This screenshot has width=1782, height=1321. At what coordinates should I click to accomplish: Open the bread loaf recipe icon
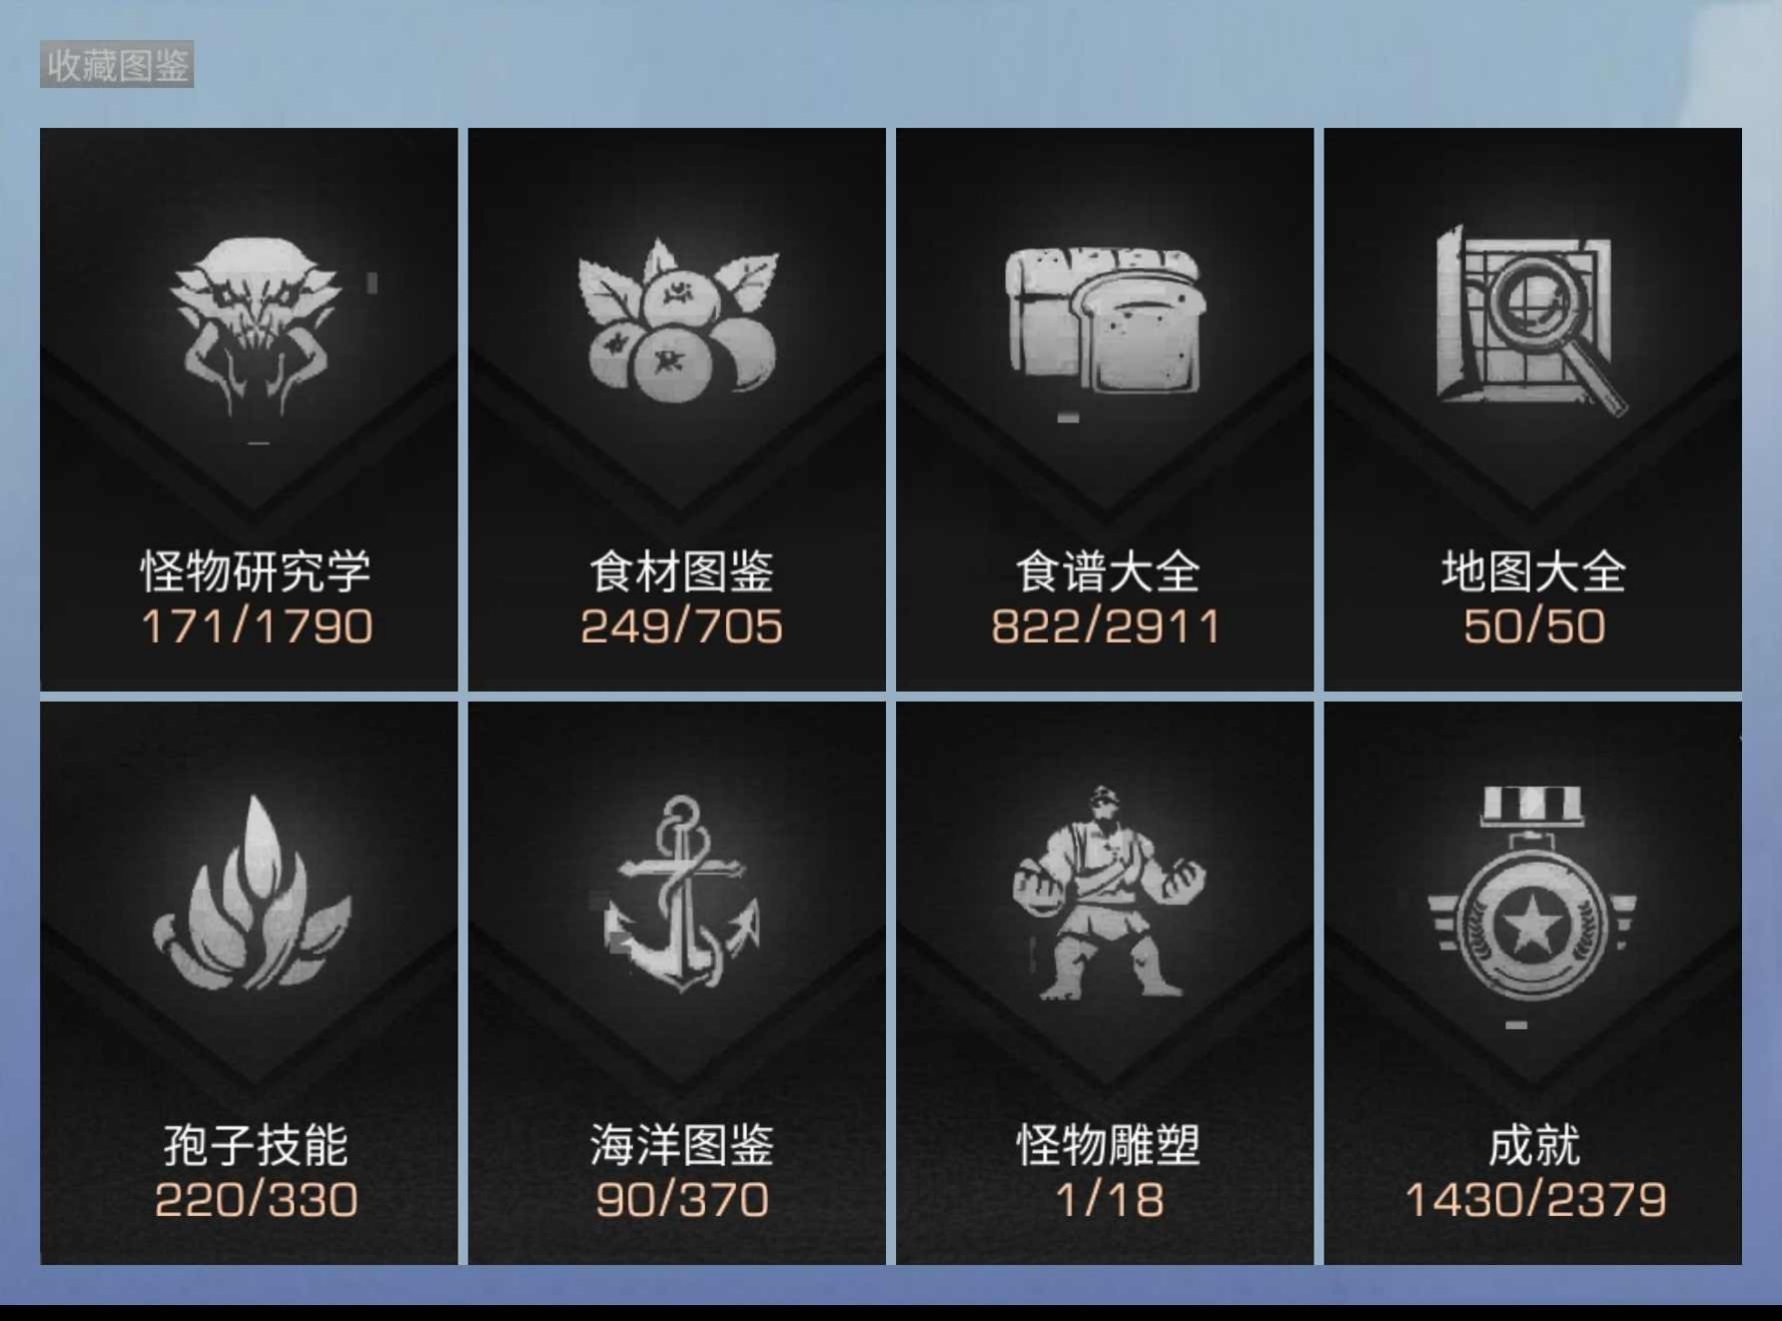(x=1105, y=320)
